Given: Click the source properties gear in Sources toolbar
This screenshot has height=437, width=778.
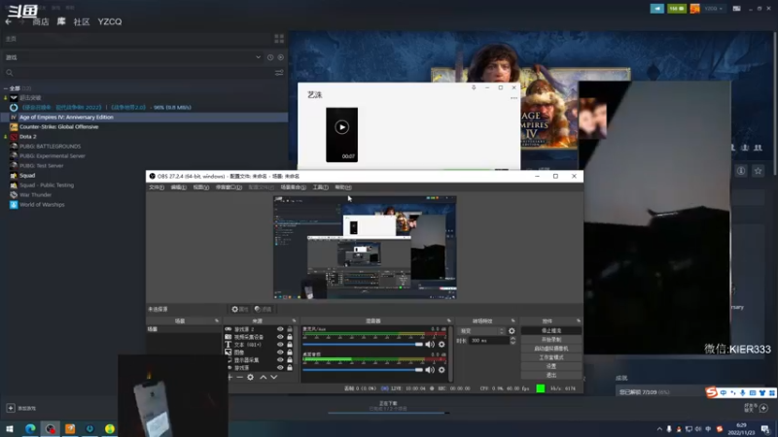Looking at the screenshot, I should click(250, 377).
